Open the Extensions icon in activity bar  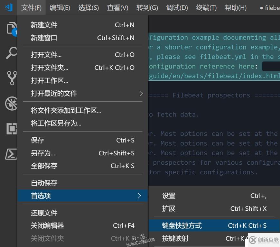coord(12,129)
